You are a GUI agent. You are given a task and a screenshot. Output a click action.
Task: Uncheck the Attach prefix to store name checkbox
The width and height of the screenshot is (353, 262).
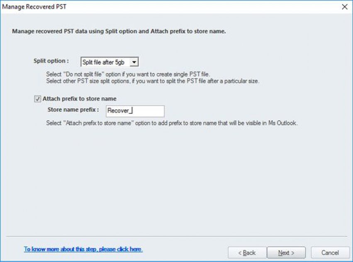(x=37, y=99)
